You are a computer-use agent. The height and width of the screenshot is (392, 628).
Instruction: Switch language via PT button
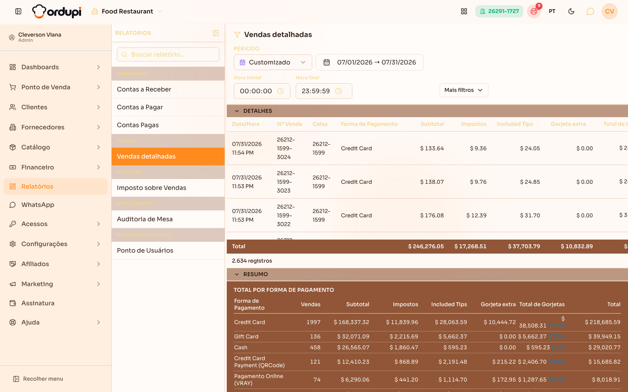[x=552, y=11]
